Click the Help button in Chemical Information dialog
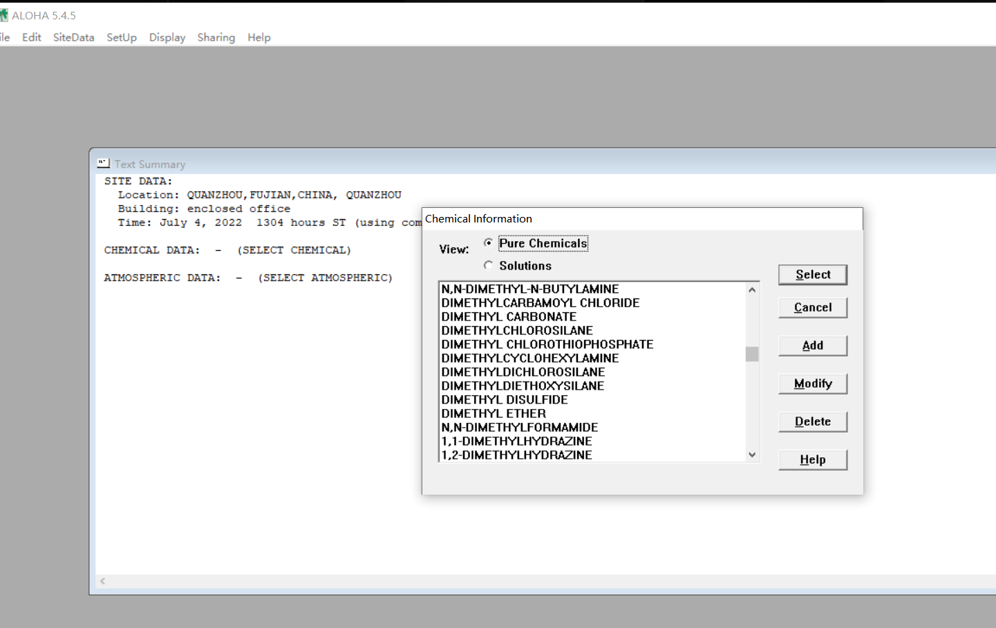The height and width of the screenshot is (628, 996). (x=813, y=459)
